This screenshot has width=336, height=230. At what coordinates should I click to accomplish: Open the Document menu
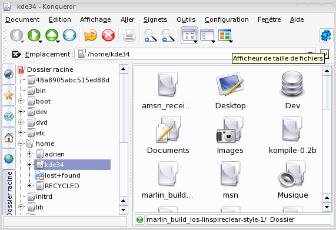[22, 19]
